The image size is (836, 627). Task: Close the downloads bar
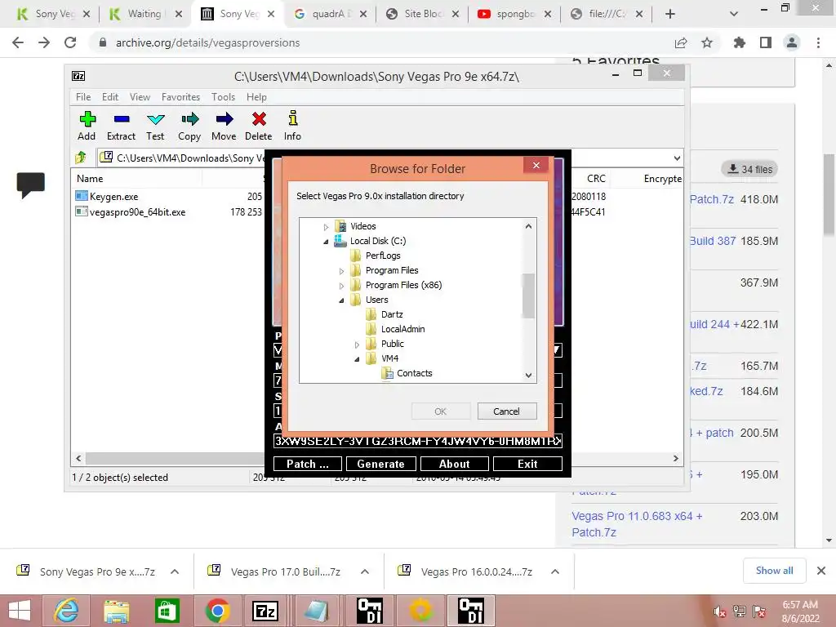[821, 571]
